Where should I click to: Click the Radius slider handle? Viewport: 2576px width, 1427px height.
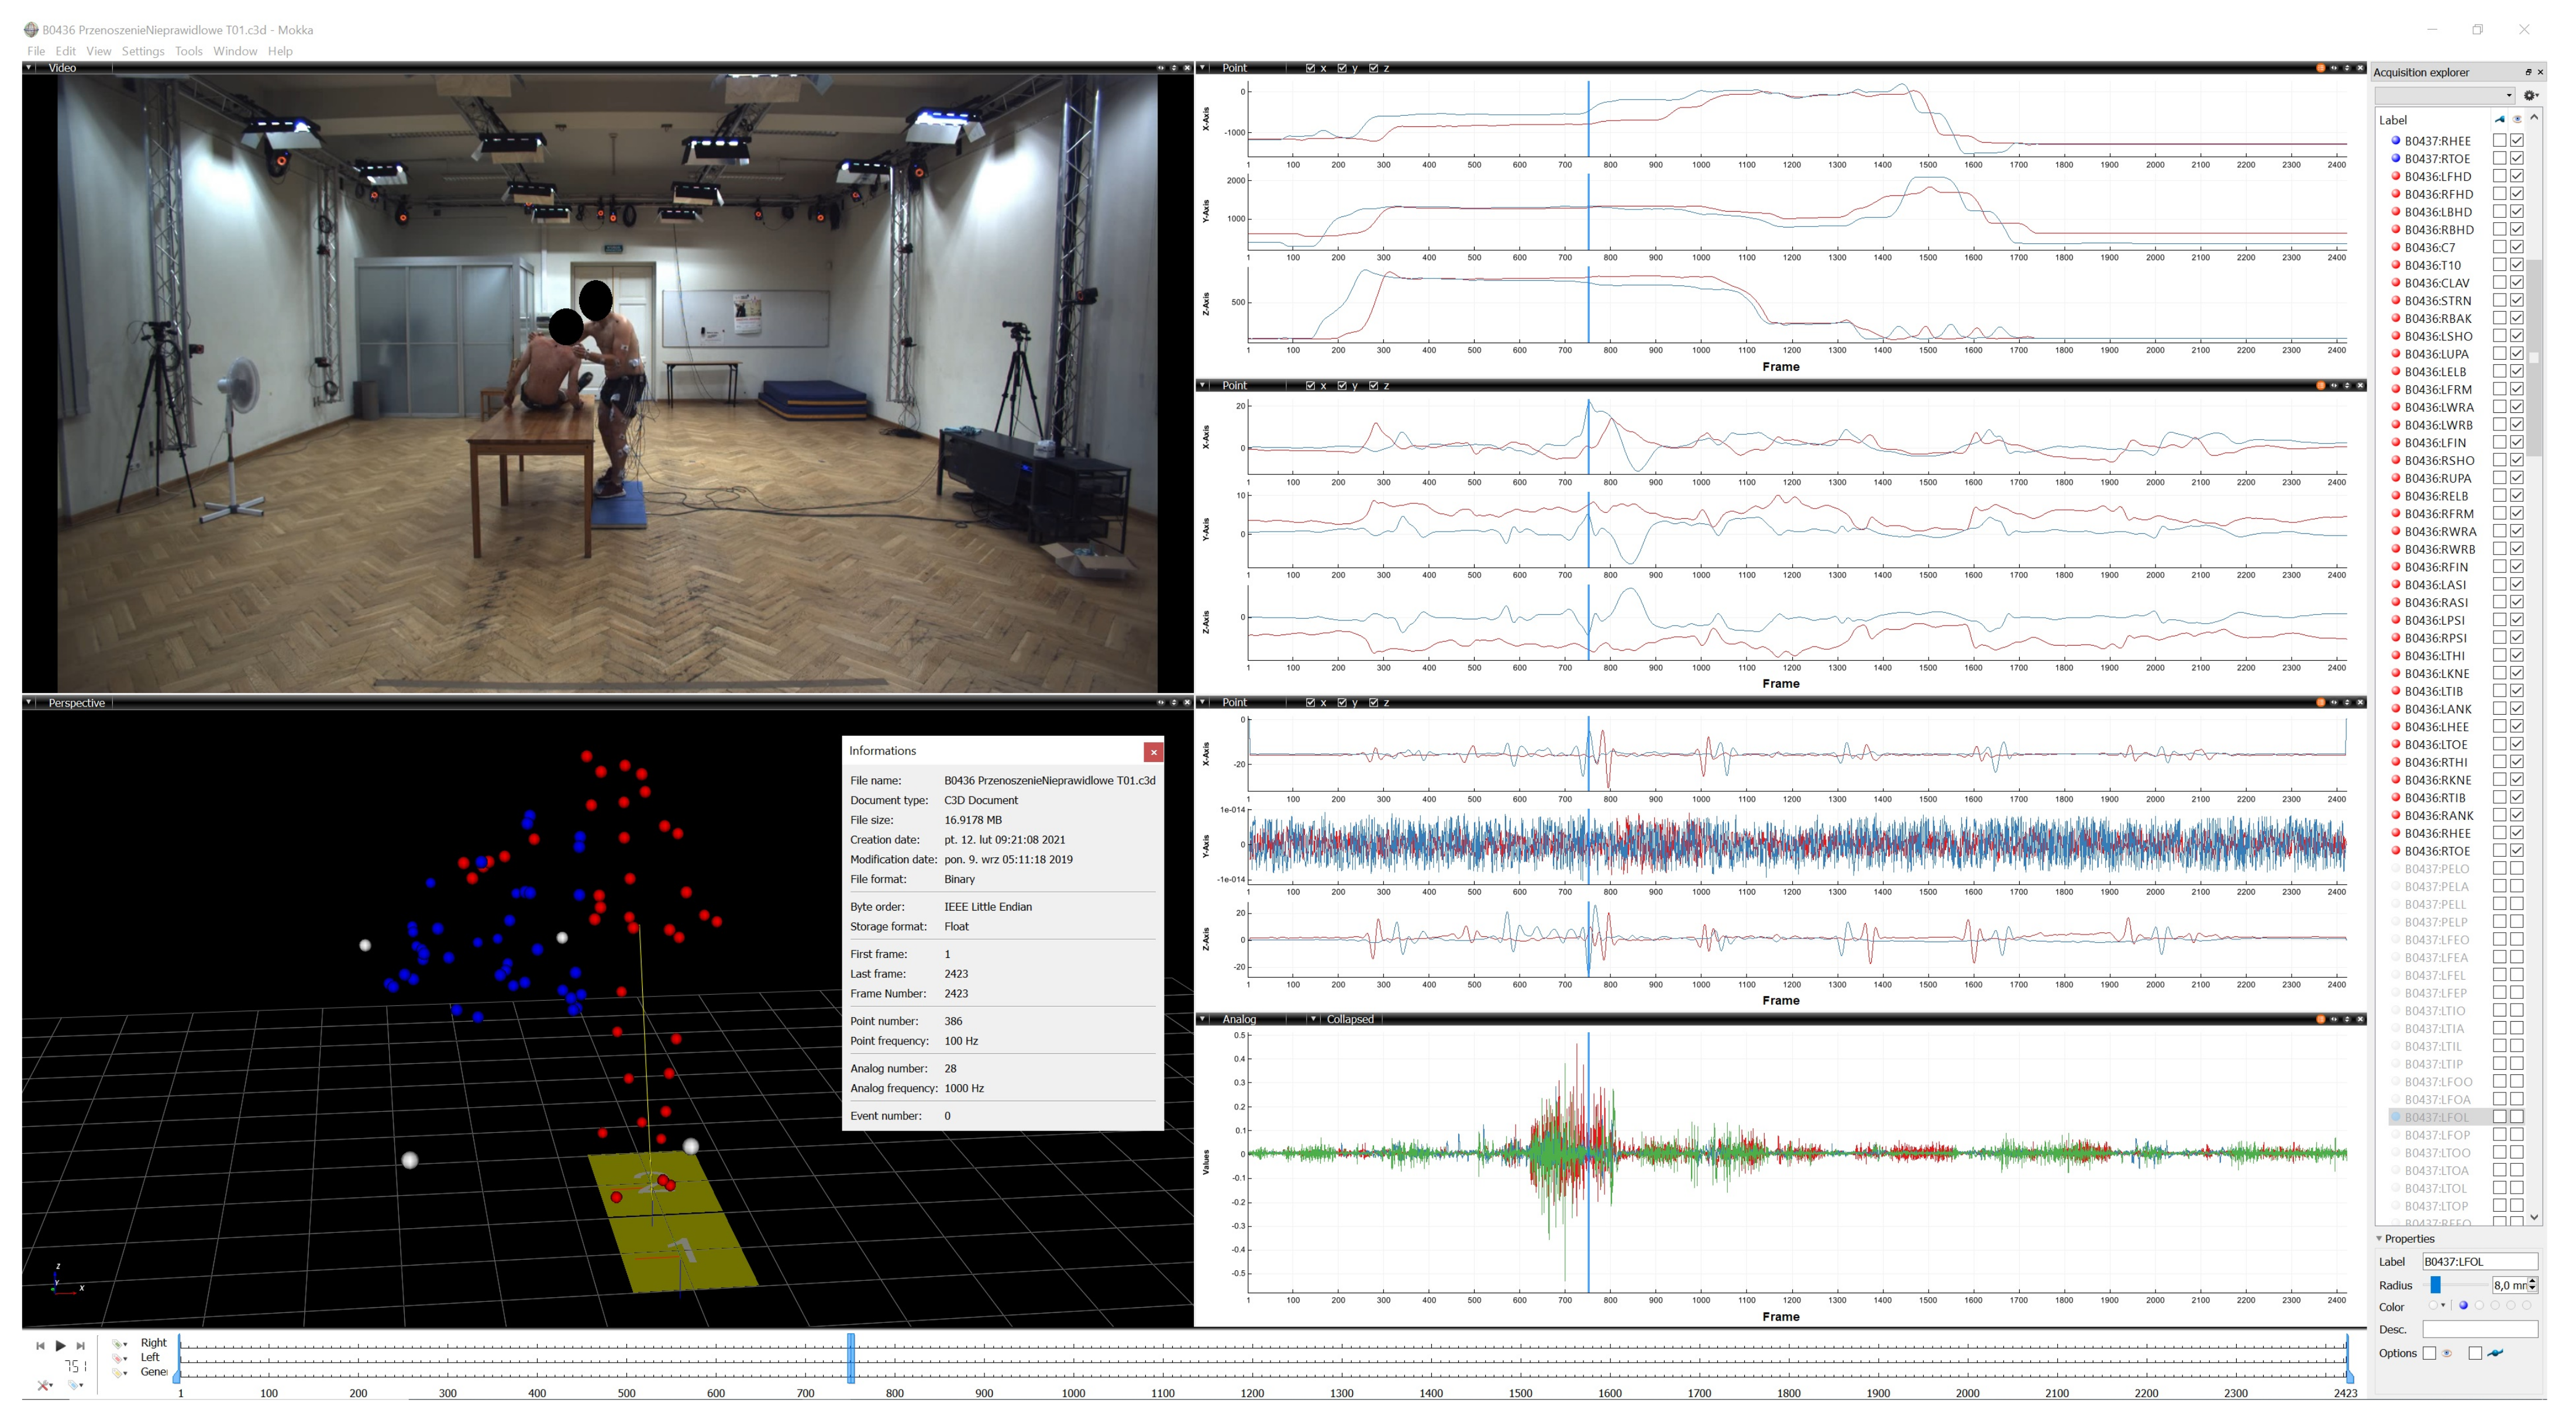tap(2436, 1285)
